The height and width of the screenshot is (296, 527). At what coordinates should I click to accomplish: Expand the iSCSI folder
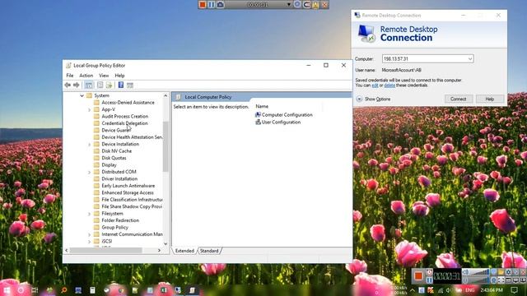pyautogui.click(x=90, y=241)
